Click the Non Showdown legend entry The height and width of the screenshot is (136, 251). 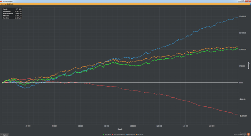[x=118, y=135]
